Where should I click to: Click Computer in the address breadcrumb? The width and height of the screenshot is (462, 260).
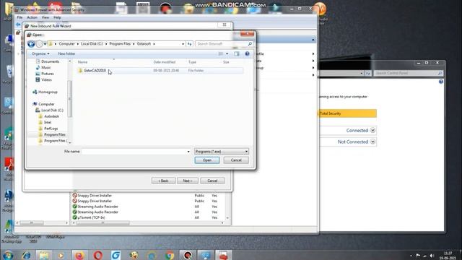[x=66, y=43]
